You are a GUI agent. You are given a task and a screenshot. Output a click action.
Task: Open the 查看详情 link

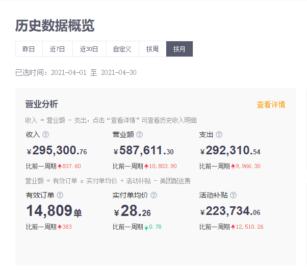pyautogui.click(x=271, y=104)
